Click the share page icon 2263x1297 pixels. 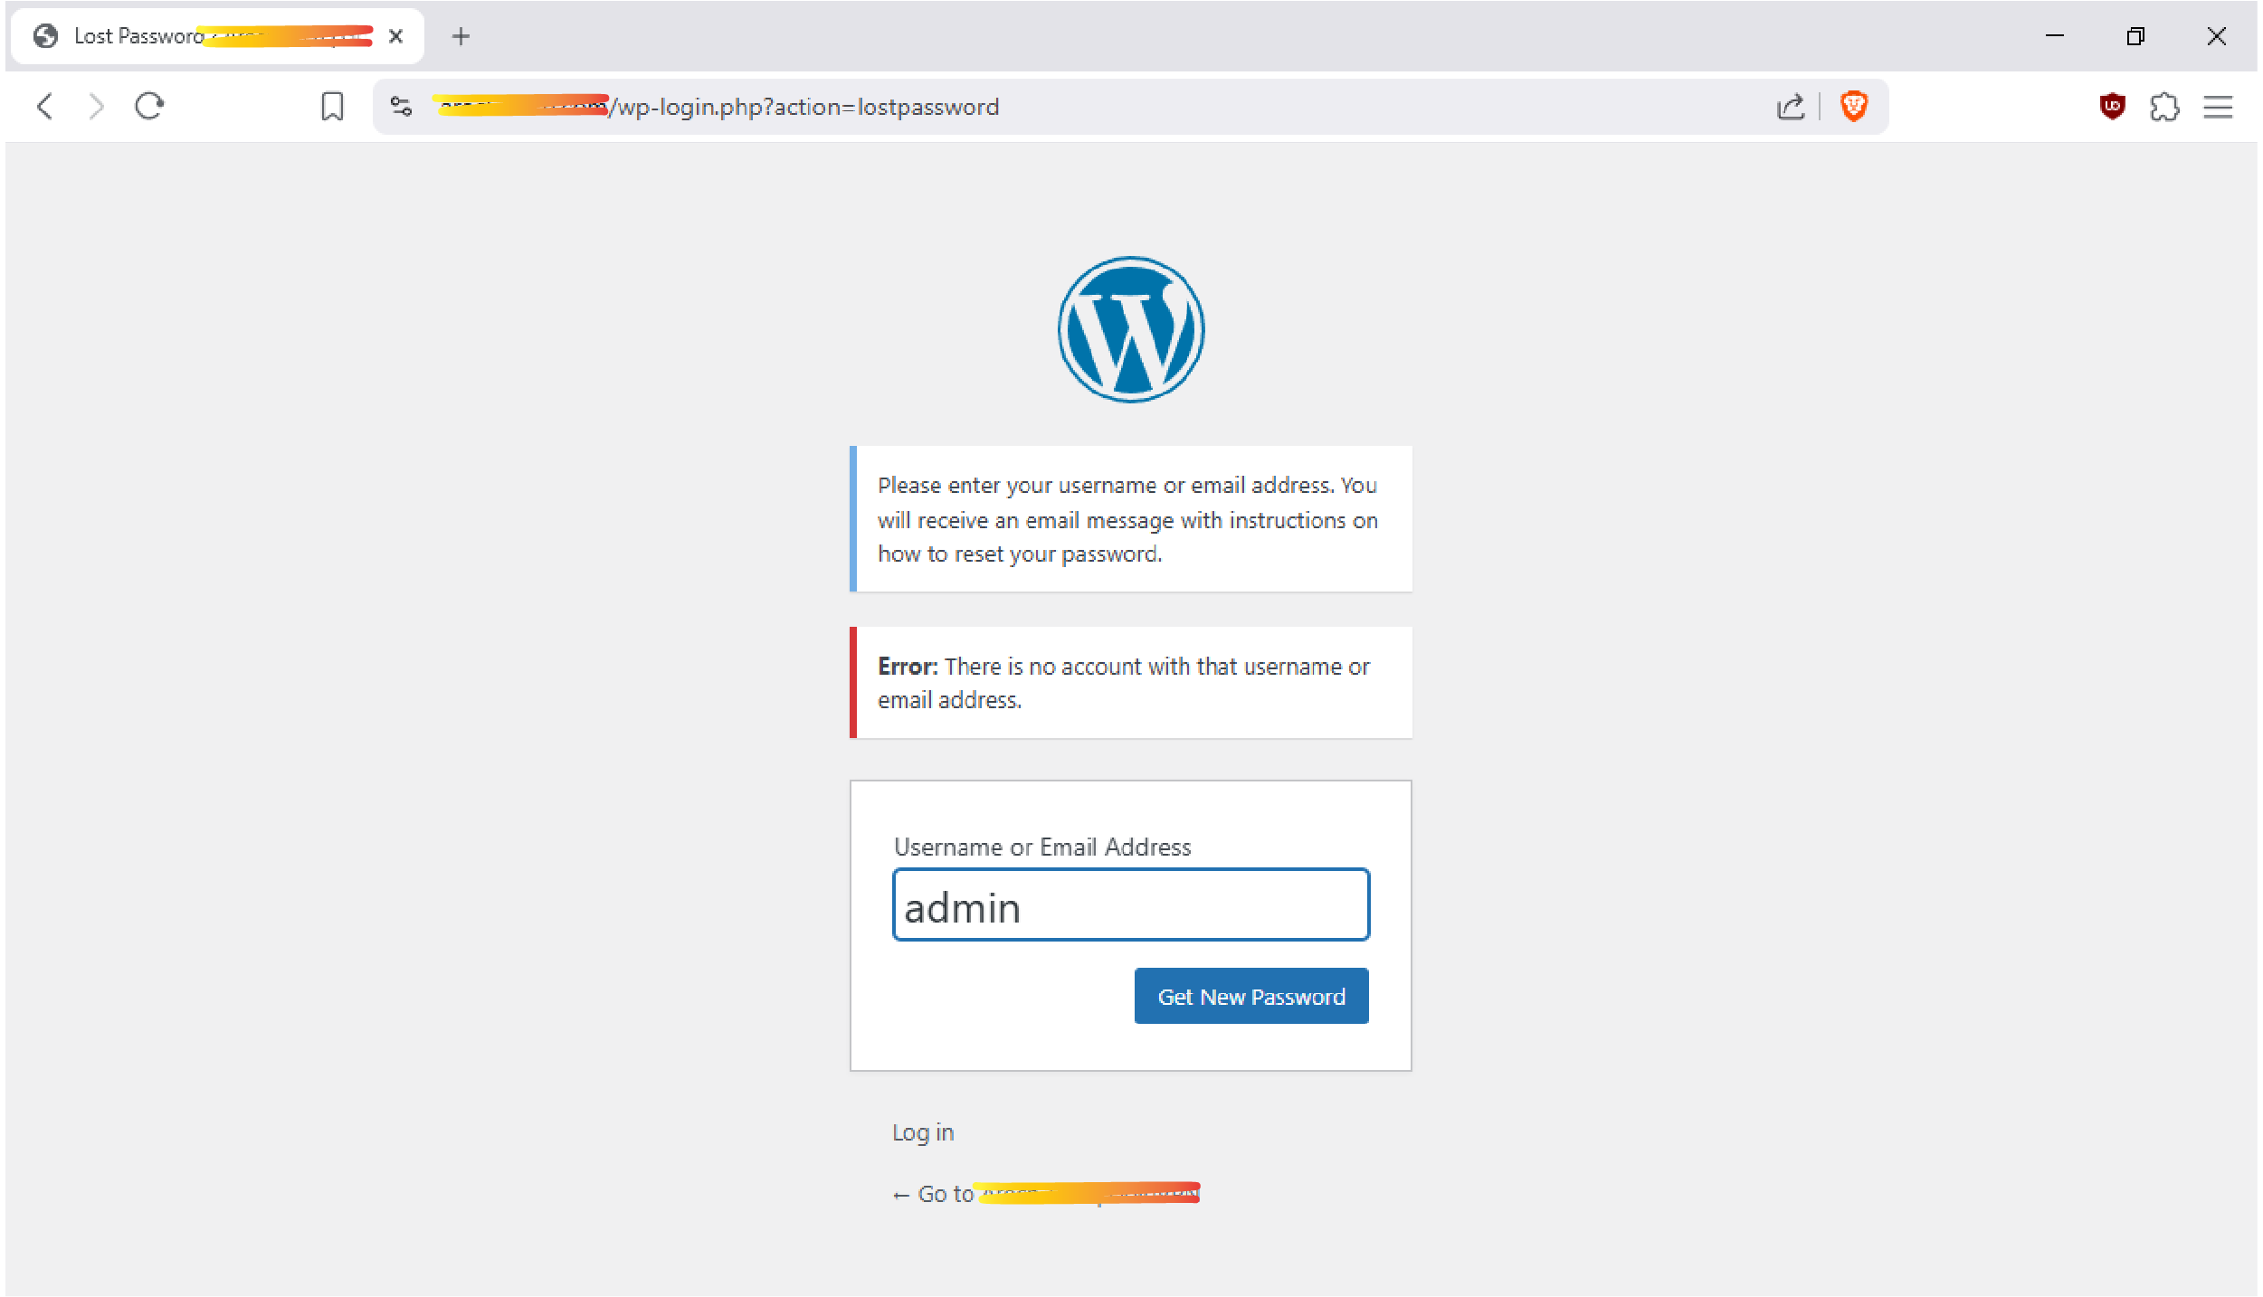(1790, 107)
